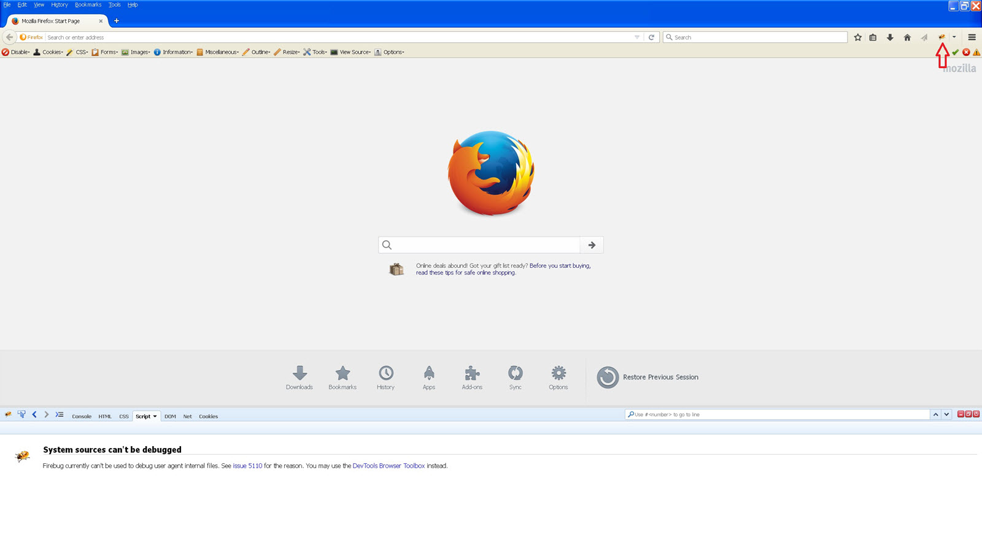This screenshot has width=982, height=535.
Task: Open Apps from the start page shortcuts
Action: pyautogui.click(x=429, y=378)
